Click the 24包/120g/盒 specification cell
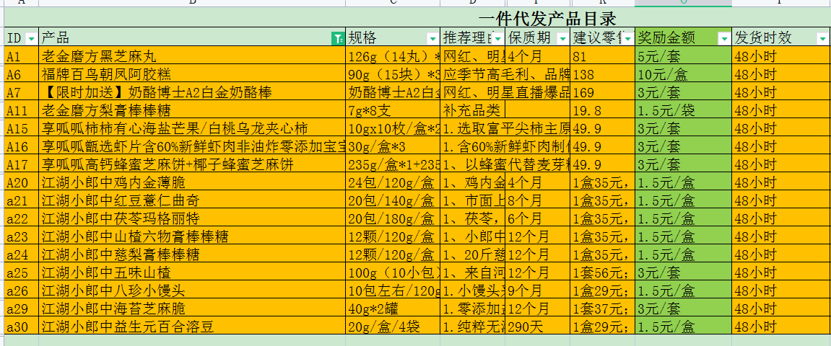 [x=393, y=182]
